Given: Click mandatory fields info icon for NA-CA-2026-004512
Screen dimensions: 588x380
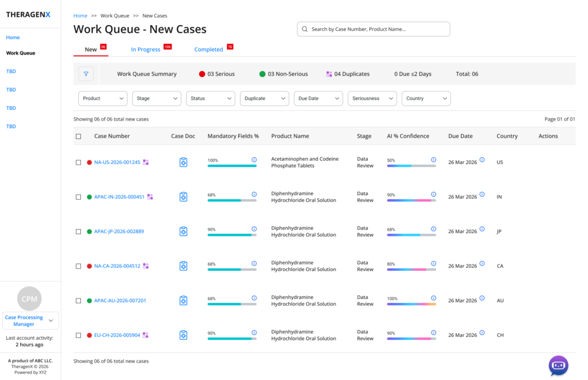Looking at the screenshot, I should [254, 263].
